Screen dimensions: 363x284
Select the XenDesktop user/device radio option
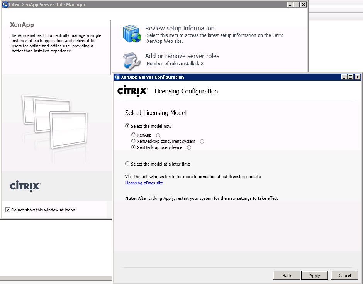tap(134, 147)
